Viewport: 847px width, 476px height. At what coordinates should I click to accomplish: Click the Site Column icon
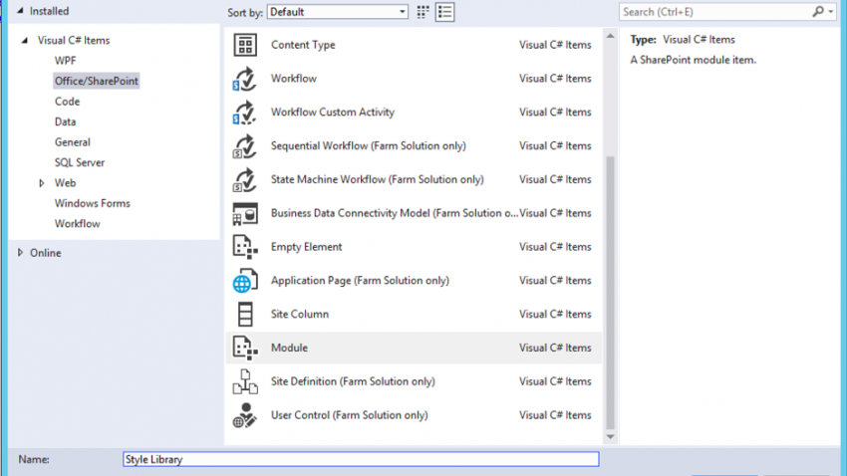click(x=245, y=314)
